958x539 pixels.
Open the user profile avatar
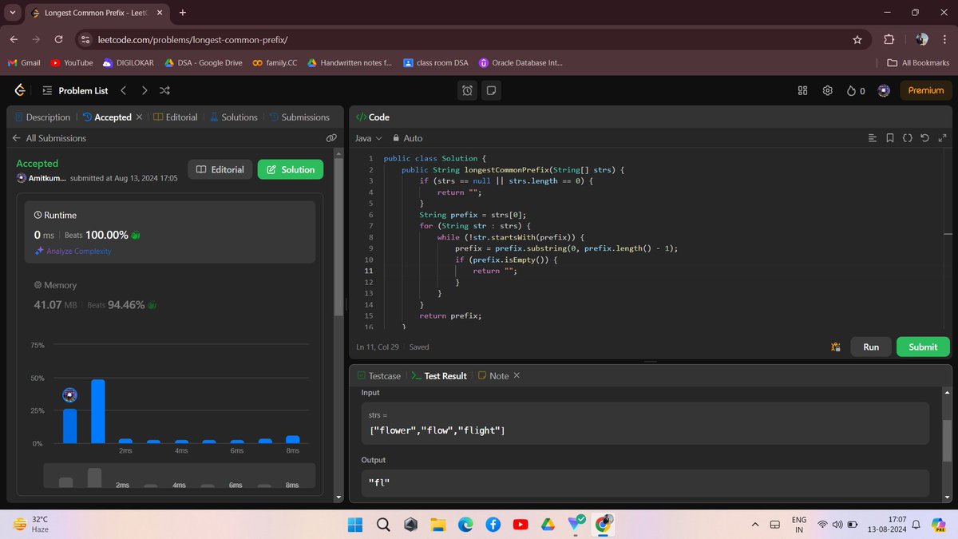coord(884,90)
